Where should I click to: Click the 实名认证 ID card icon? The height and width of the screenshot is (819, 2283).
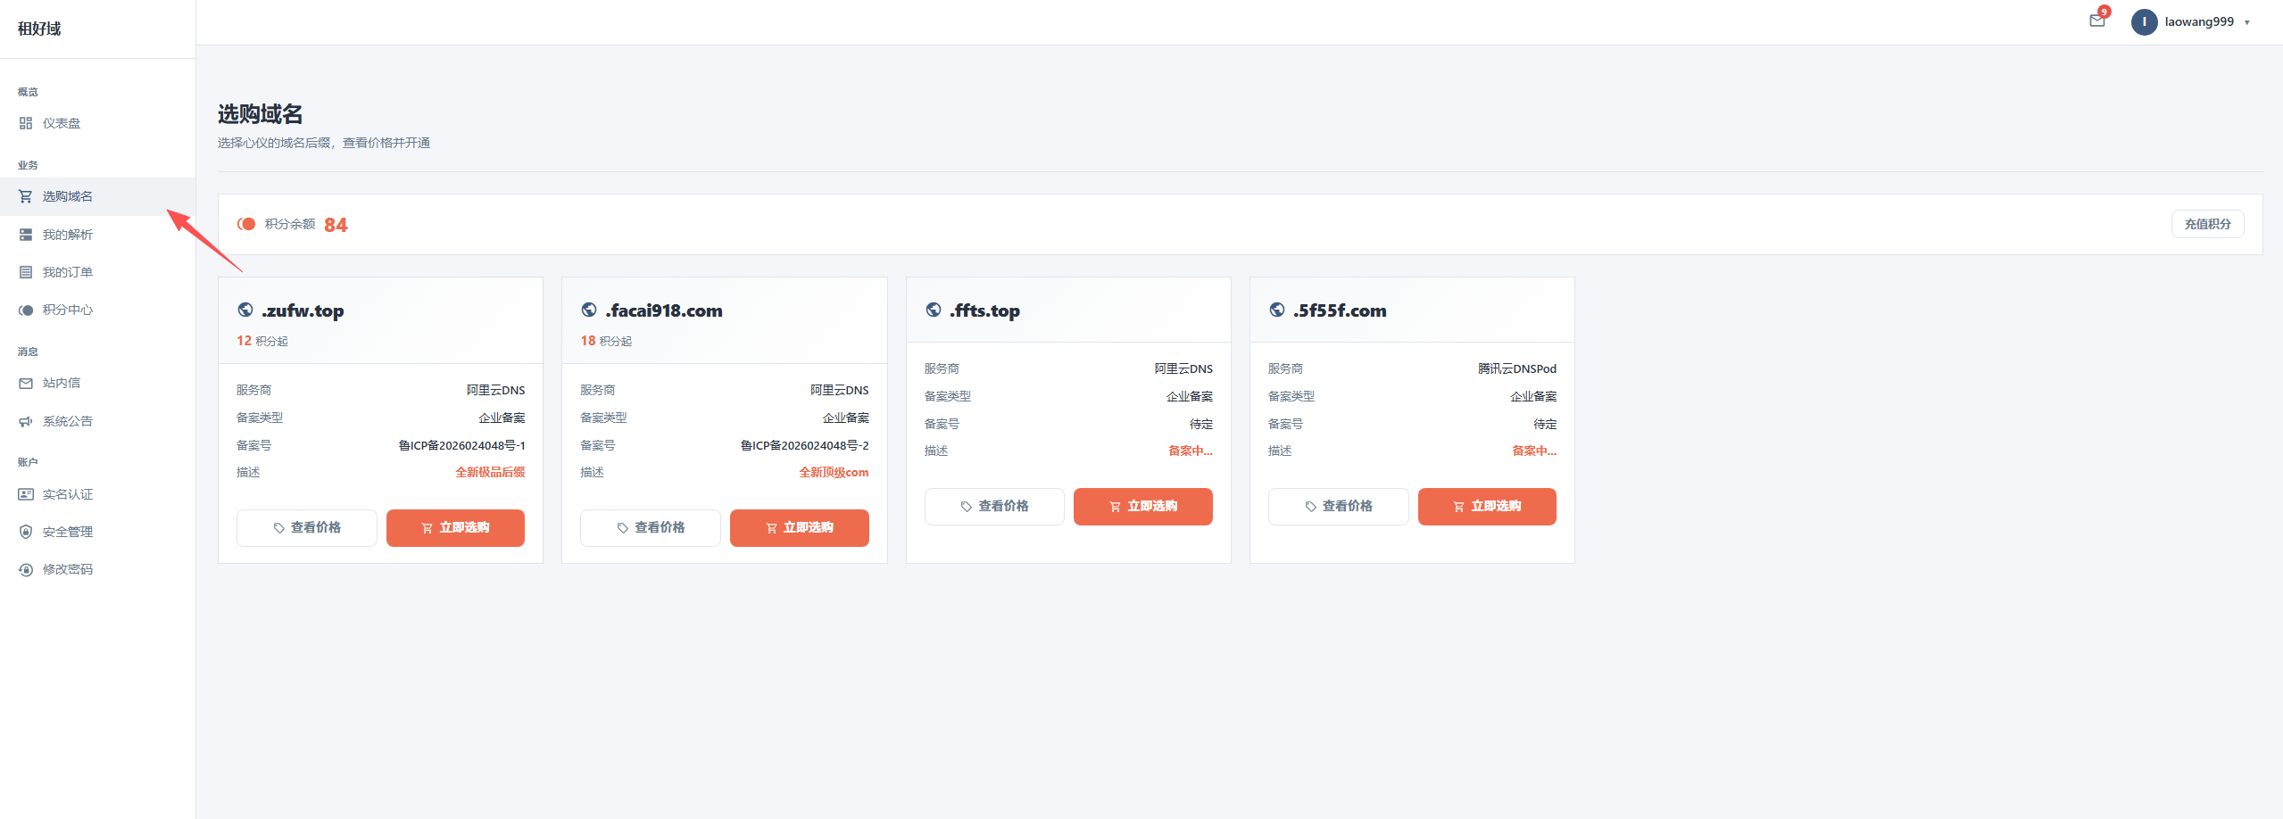pyautogui.click(x=26, y=494)
